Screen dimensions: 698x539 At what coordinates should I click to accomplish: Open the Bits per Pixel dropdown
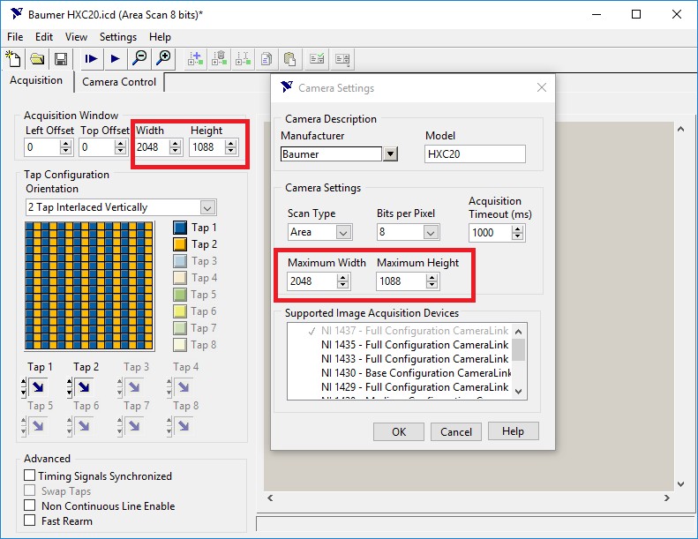point(431,232)
